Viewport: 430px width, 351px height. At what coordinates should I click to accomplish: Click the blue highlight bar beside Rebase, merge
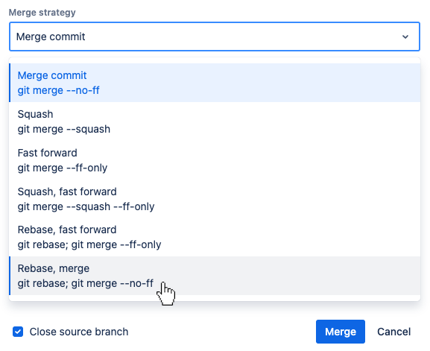point(10,276)
